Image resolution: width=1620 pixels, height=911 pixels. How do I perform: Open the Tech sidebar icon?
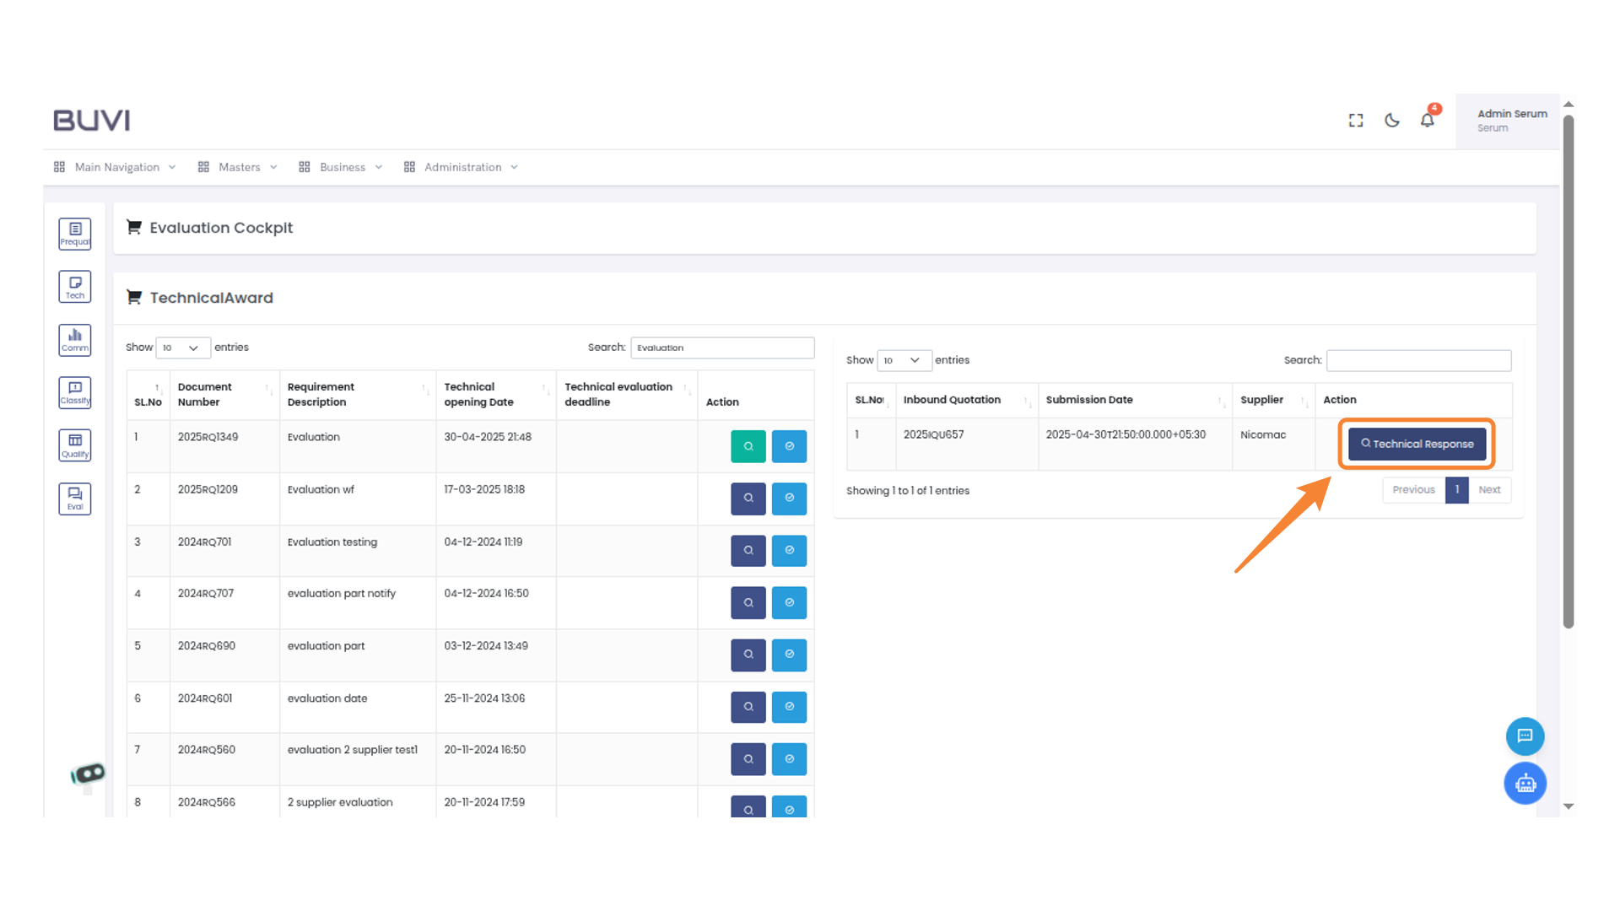75,287
